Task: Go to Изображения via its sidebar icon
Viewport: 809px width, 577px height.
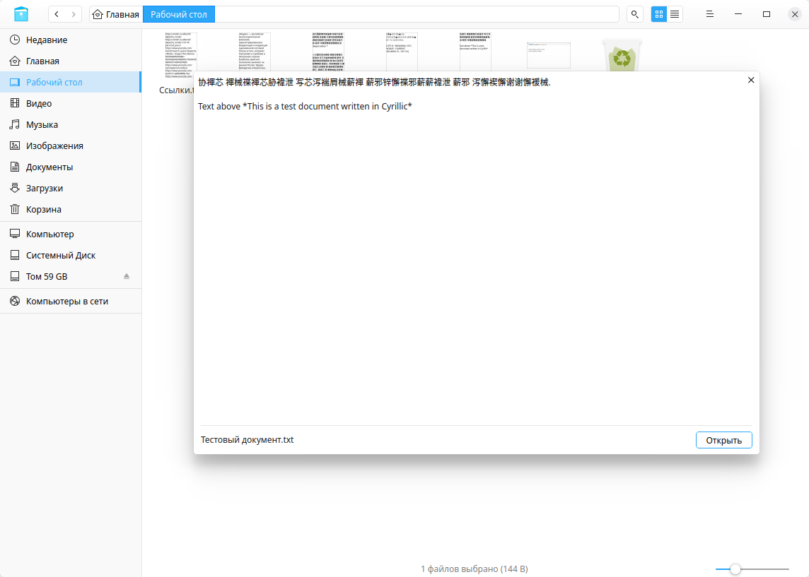Action: pyautogui.click(x=16, y=145)
